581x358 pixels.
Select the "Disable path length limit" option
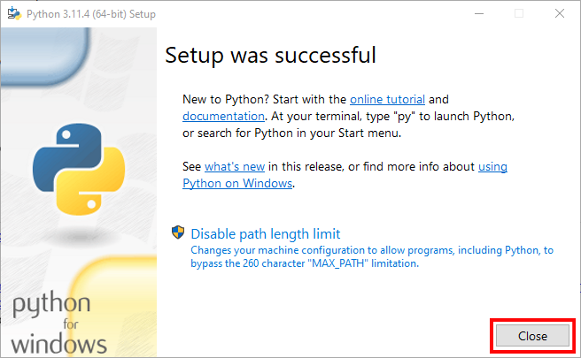coord(265,234)
